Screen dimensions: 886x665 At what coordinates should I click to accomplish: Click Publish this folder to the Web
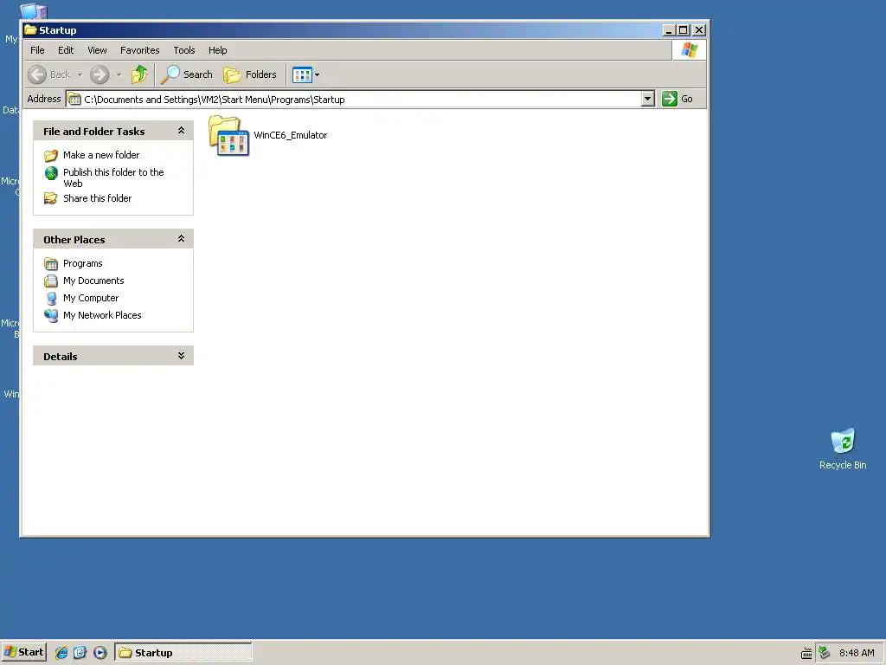(113, 178)
